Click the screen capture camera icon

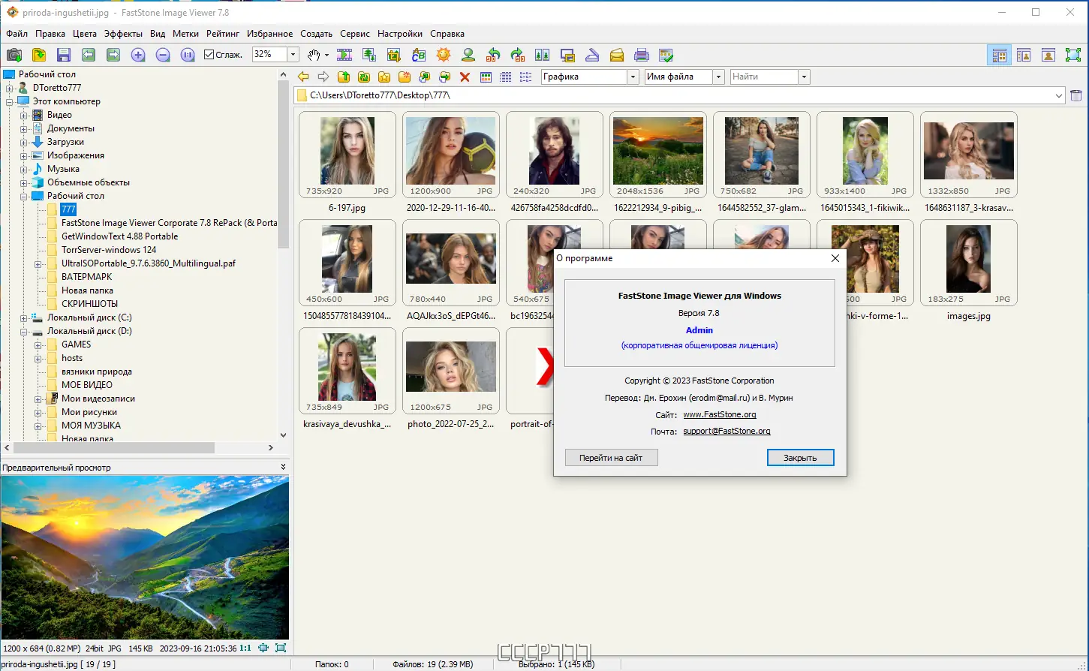pyautogui.click(x=14, y=55)
